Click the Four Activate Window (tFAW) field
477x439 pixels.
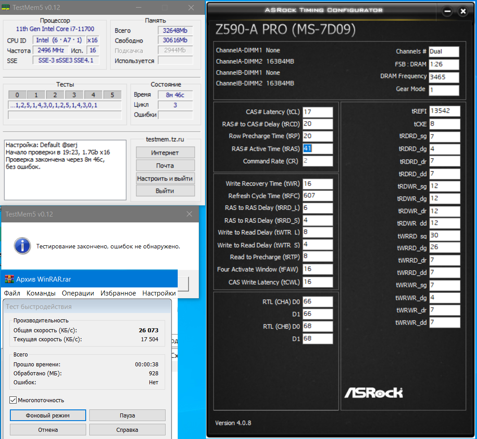318,269
